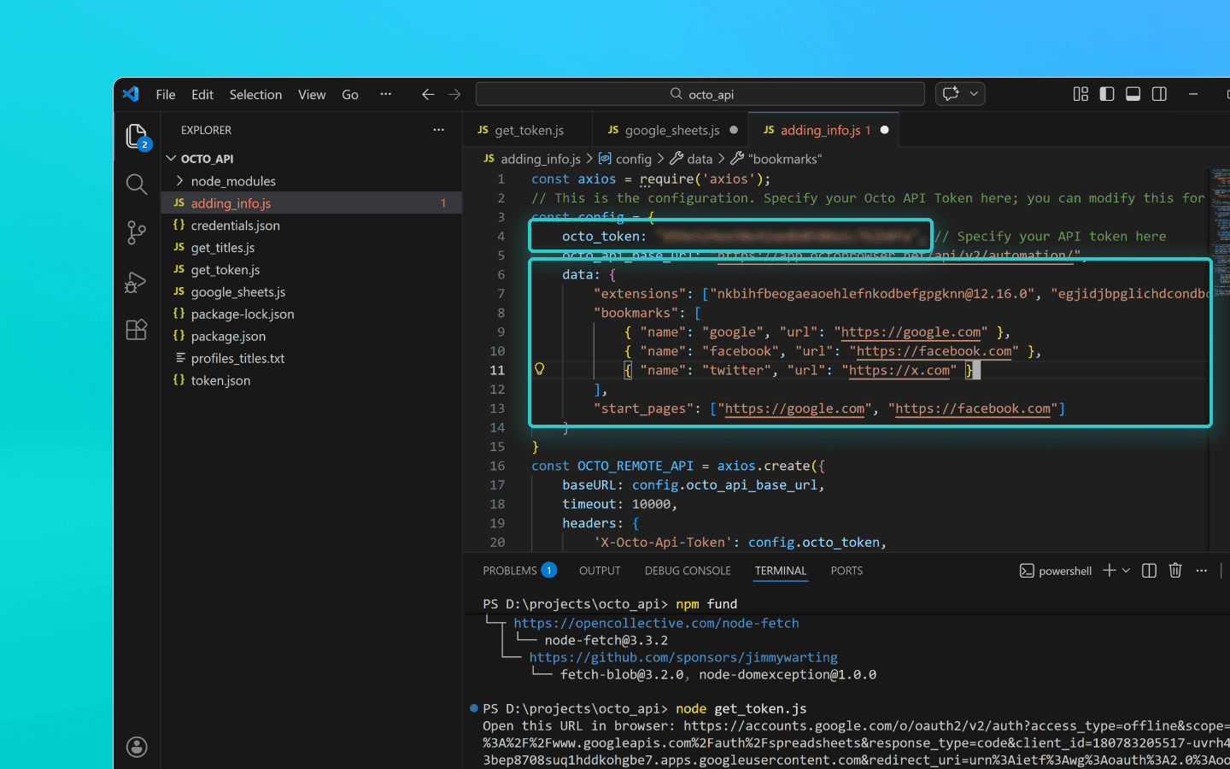
Task: Select the Source Control icon
Action: (x=136, y=232)
